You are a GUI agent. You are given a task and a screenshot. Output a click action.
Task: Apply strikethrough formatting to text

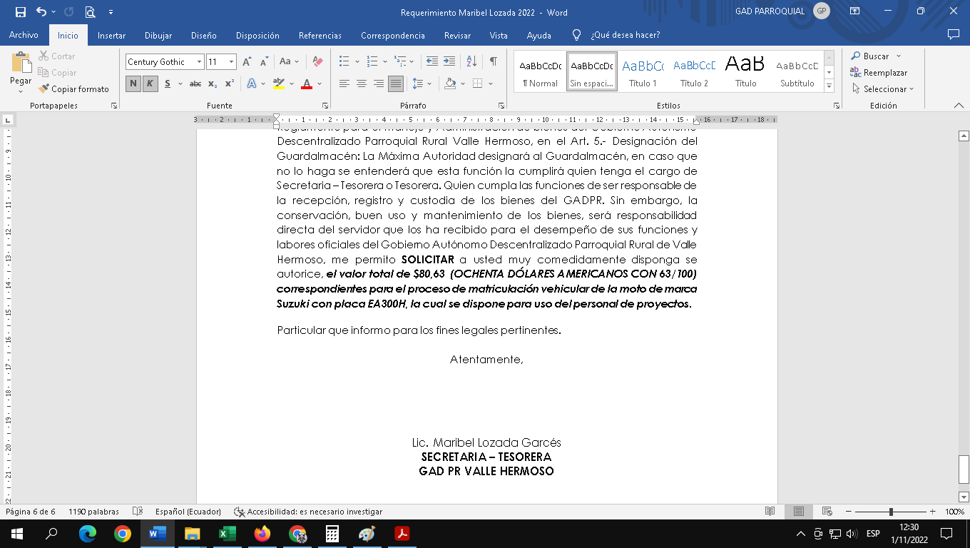pos(195,83)
